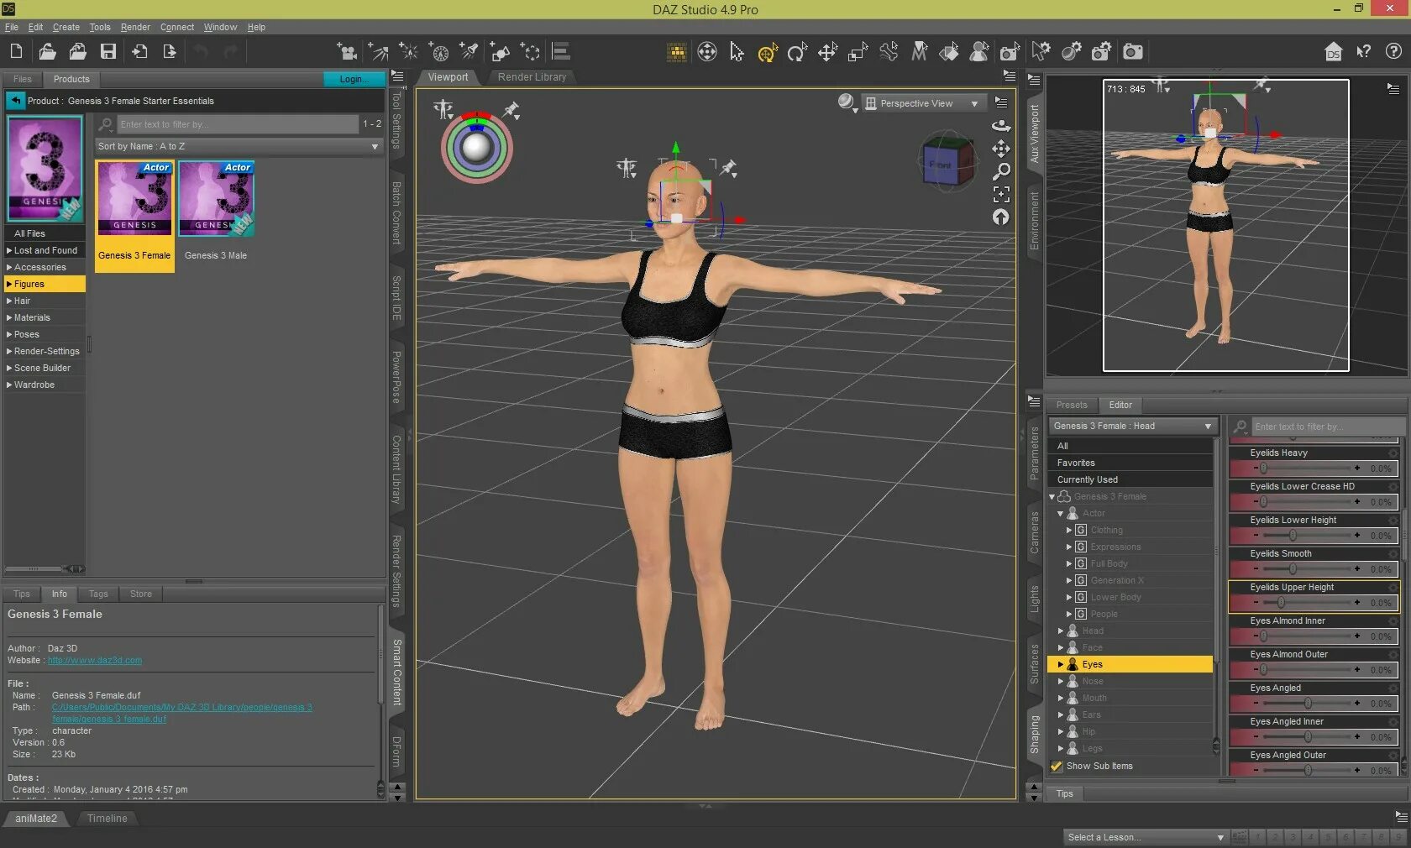This screenshot has width=1411, height=848.
Task: Click the Import file icon
Action: click(x=139, y=51)
